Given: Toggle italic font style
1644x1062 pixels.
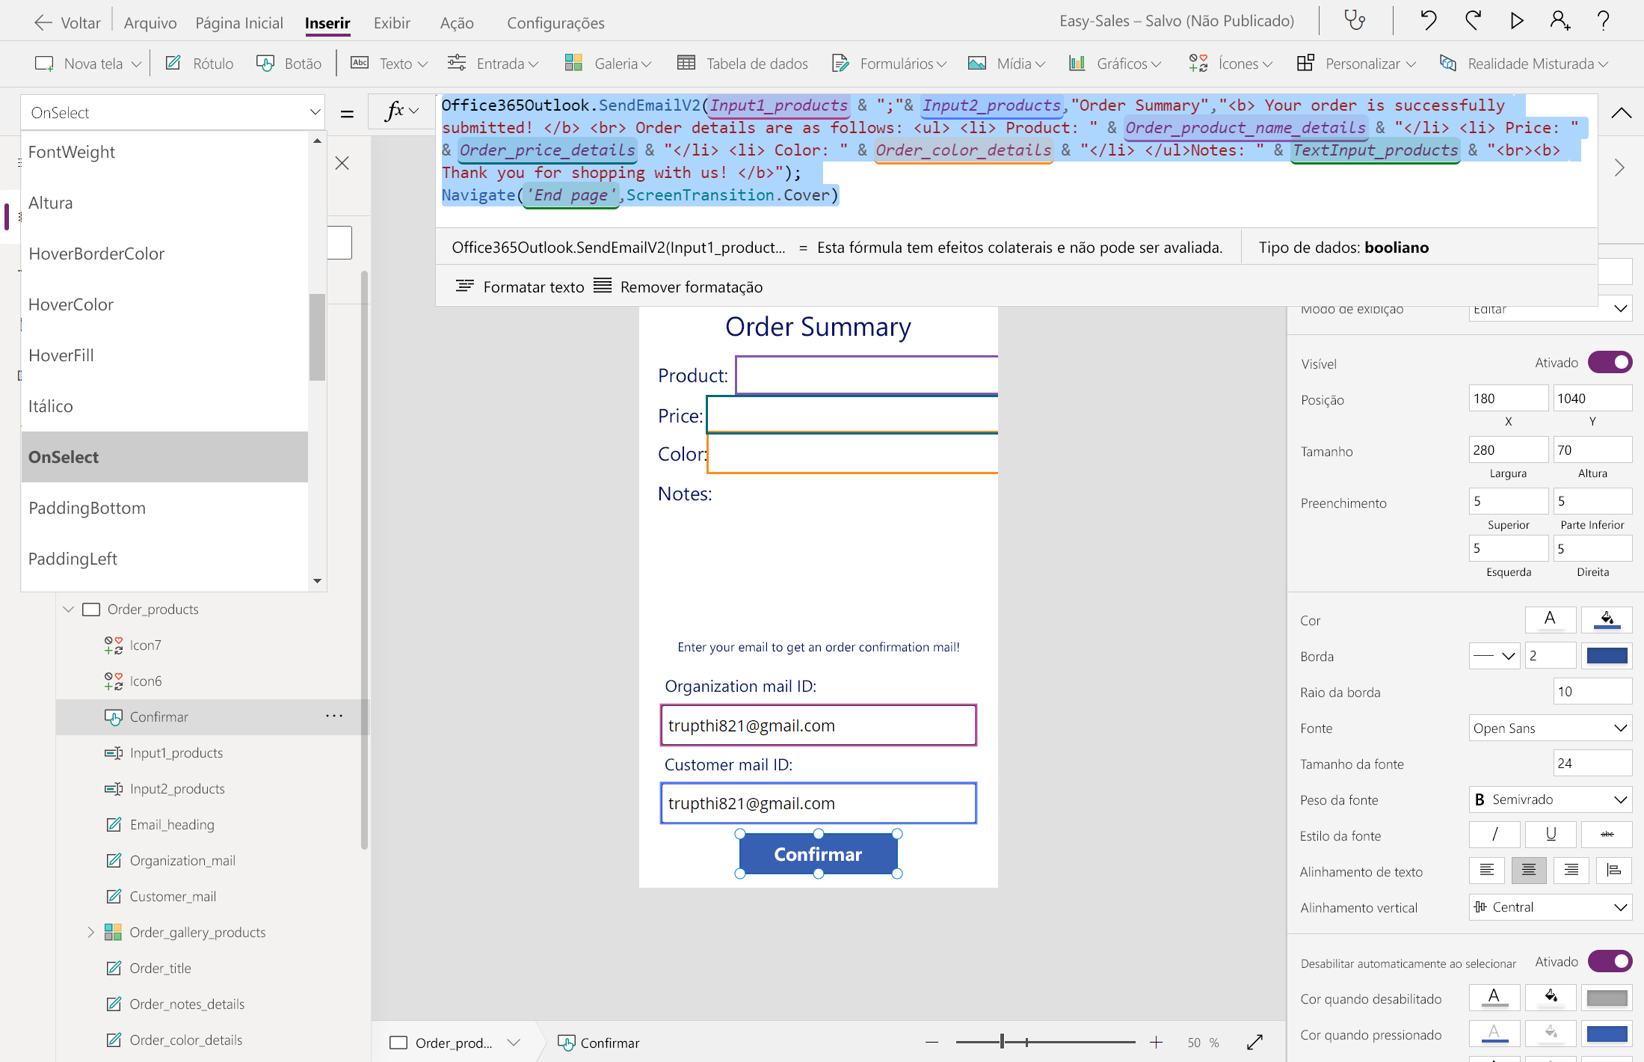Looking at the screenshot, I should point(1494,835).
